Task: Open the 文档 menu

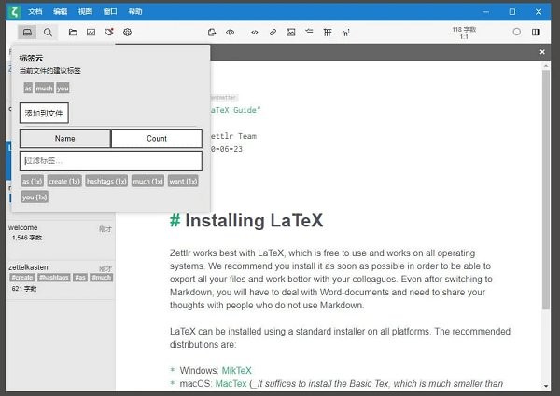Action: [35, 11]
